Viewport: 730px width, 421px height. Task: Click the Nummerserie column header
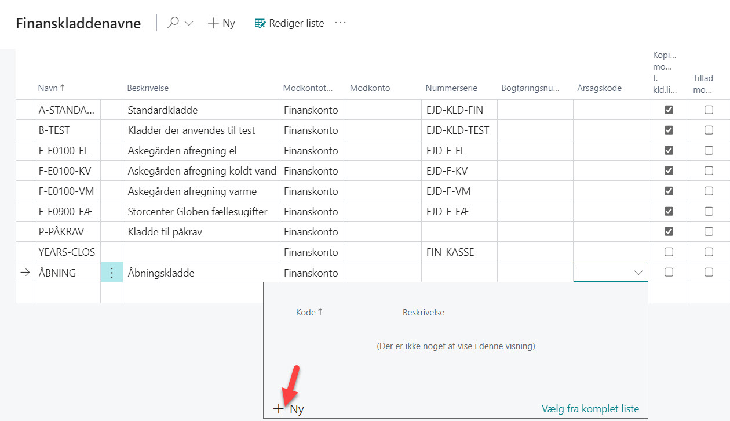pyautogui.click(x=451, y=88)
